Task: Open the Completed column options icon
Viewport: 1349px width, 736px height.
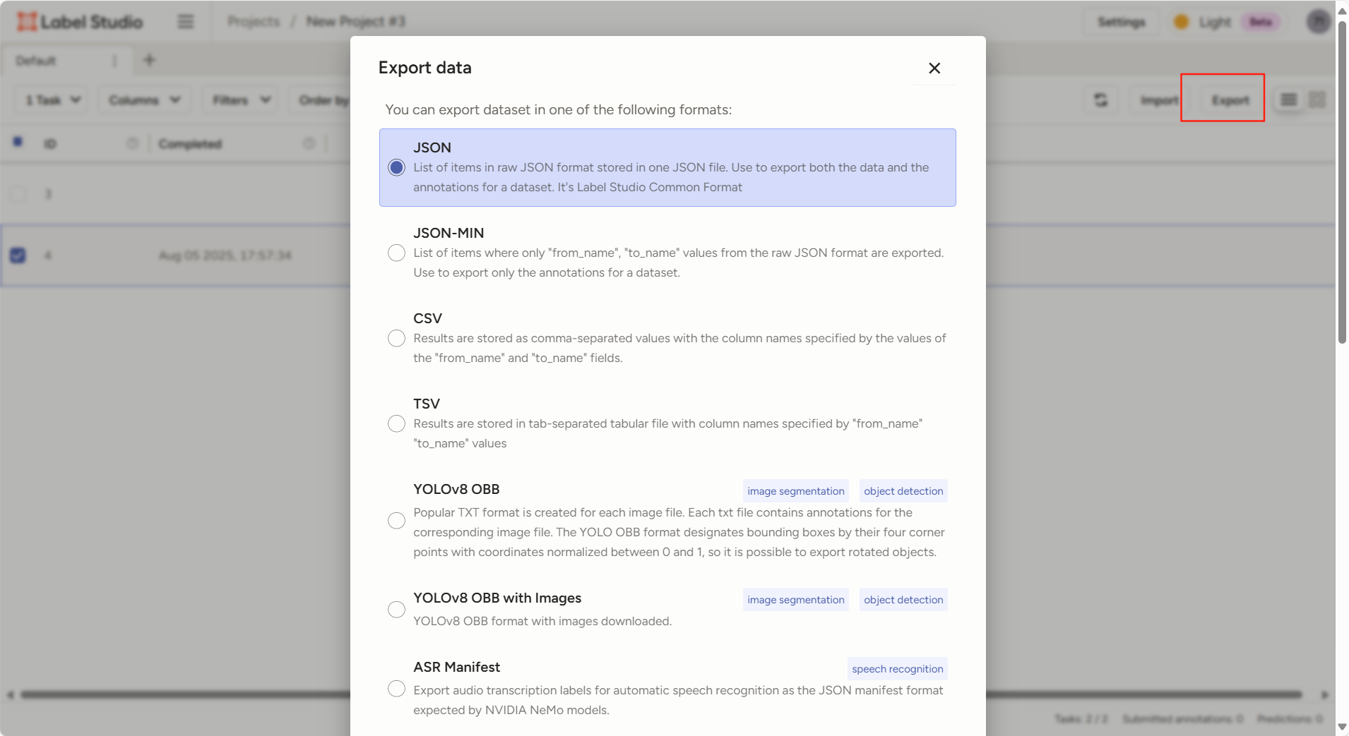Action: pos(309,144)
